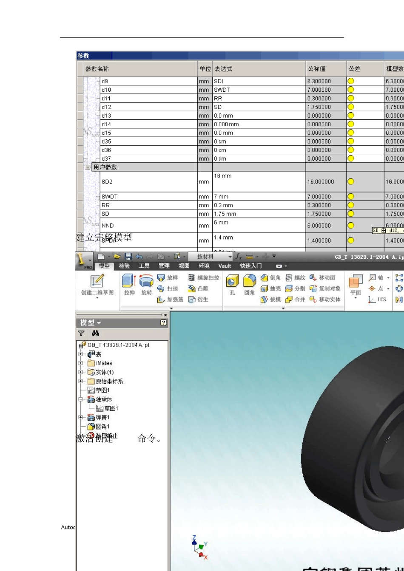Toggle the tolerance circle for SWDT user parameter
The width and height of the screenshot is (404, 571).
point(351,196)
